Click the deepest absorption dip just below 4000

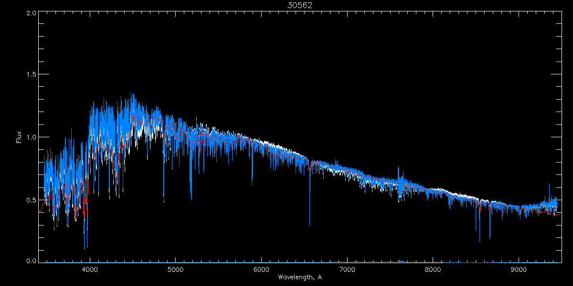point(85,248)
